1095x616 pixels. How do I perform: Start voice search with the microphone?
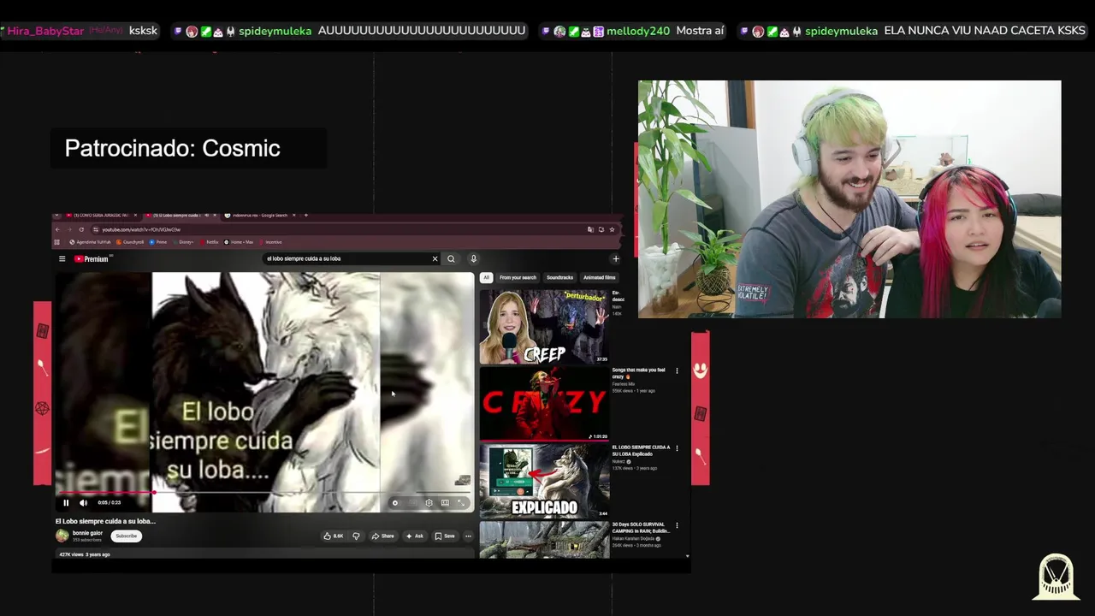tap(473, 258)
